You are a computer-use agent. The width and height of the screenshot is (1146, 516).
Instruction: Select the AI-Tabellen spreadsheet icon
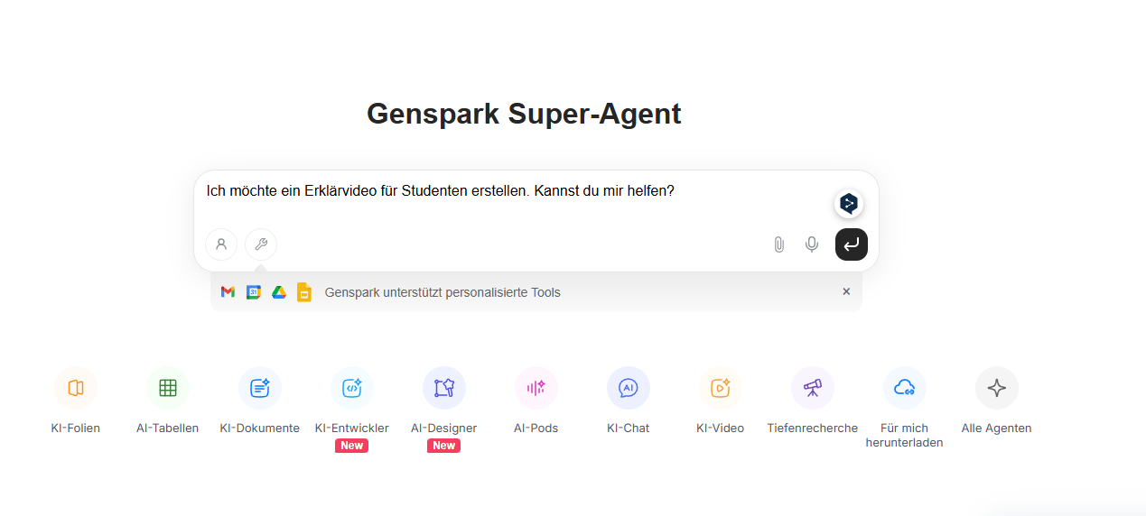168,388
